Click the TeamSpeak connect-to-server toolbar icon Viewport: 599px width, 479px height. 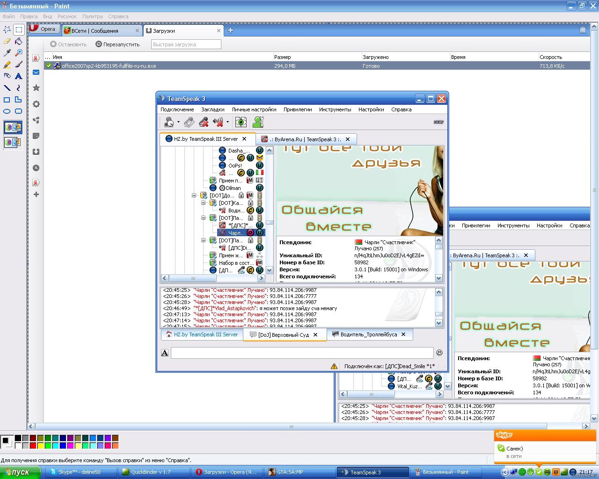pos(169,122)
